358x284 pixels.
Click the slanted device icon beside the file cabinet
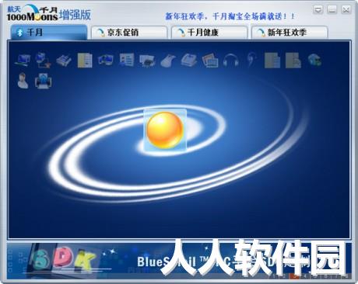pyautogui.click(x=64, y=61)
